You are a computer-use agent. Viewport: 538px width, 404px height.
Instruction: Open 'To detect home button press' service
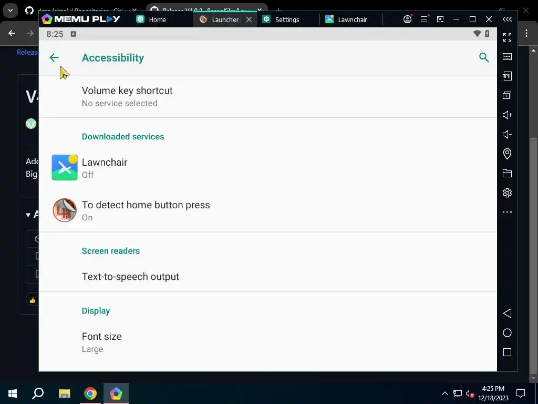(x=267, y=210)
